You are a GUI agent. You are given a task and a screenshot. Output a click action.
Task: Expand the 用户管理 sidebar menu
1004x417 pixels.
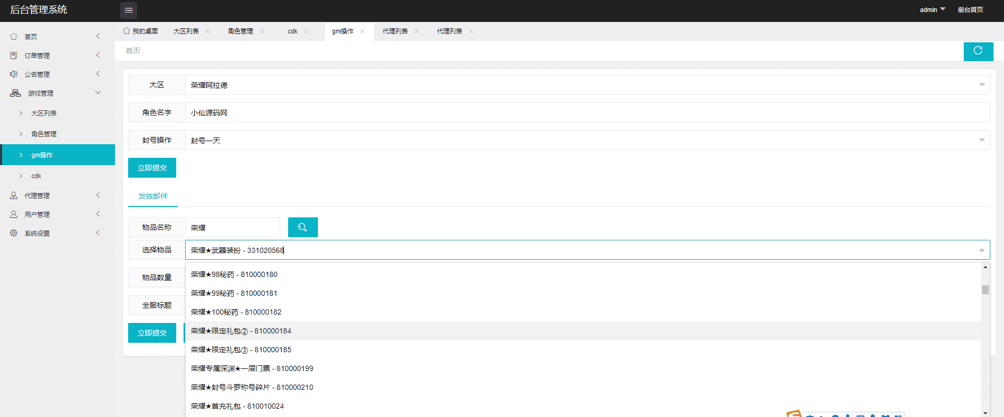click(x=98, y=214)
